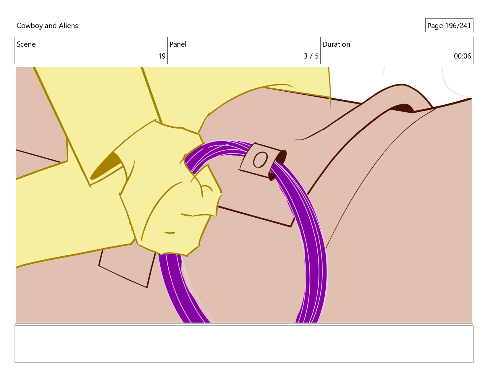Click the storyboard panel drawing
The height and width of the screenshot is (377, 488).
click(244, 195)
